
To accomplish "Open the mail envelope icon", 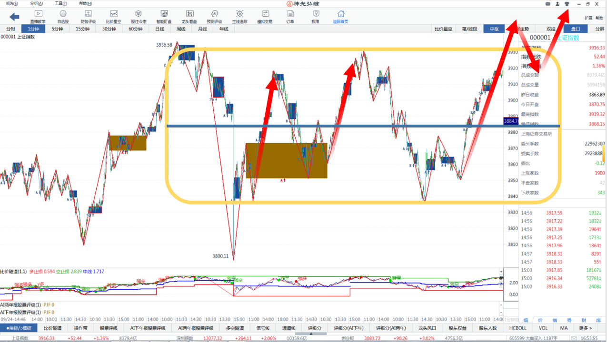I will [547, 4].
